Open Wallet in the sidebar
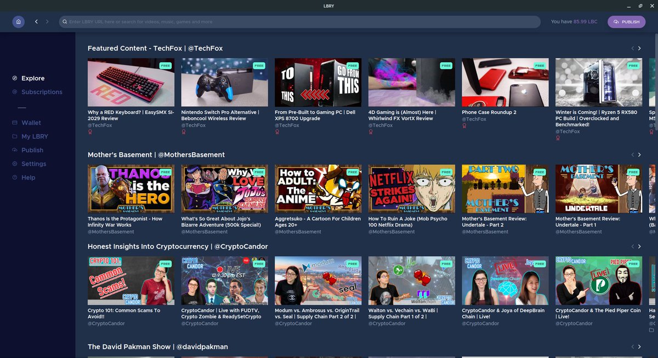 [31, 123]
